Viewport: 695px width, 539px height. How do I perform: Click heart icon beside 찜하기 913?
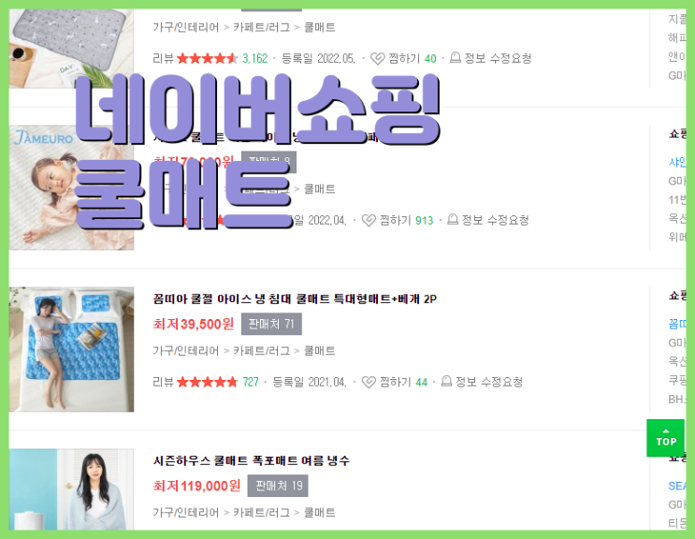[x=369, y=220]
